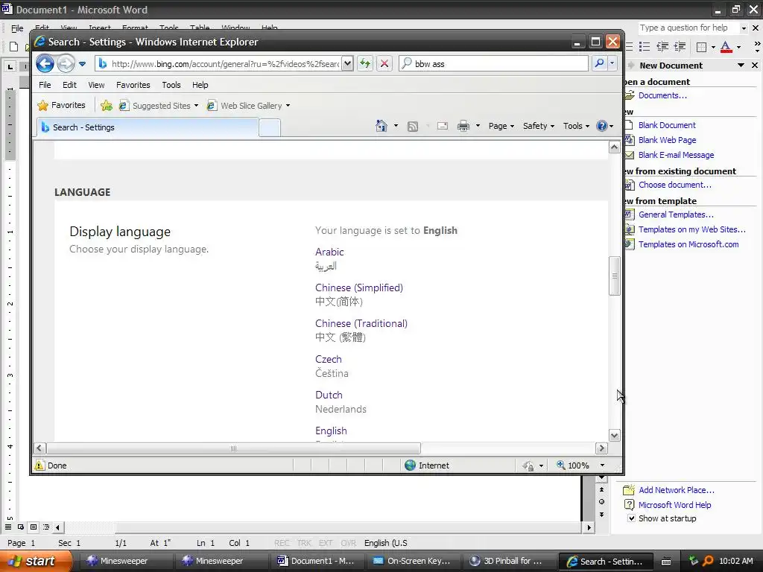Open the Page menu dropdown
Viewport: 763px width, 572px height.
click(x=501, y=126)
